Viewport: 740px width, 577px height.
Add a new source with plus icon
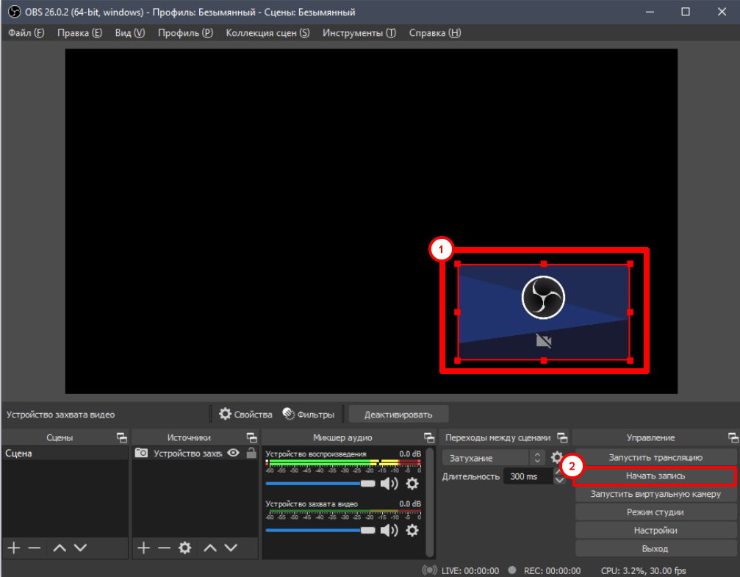coord(143,548)
